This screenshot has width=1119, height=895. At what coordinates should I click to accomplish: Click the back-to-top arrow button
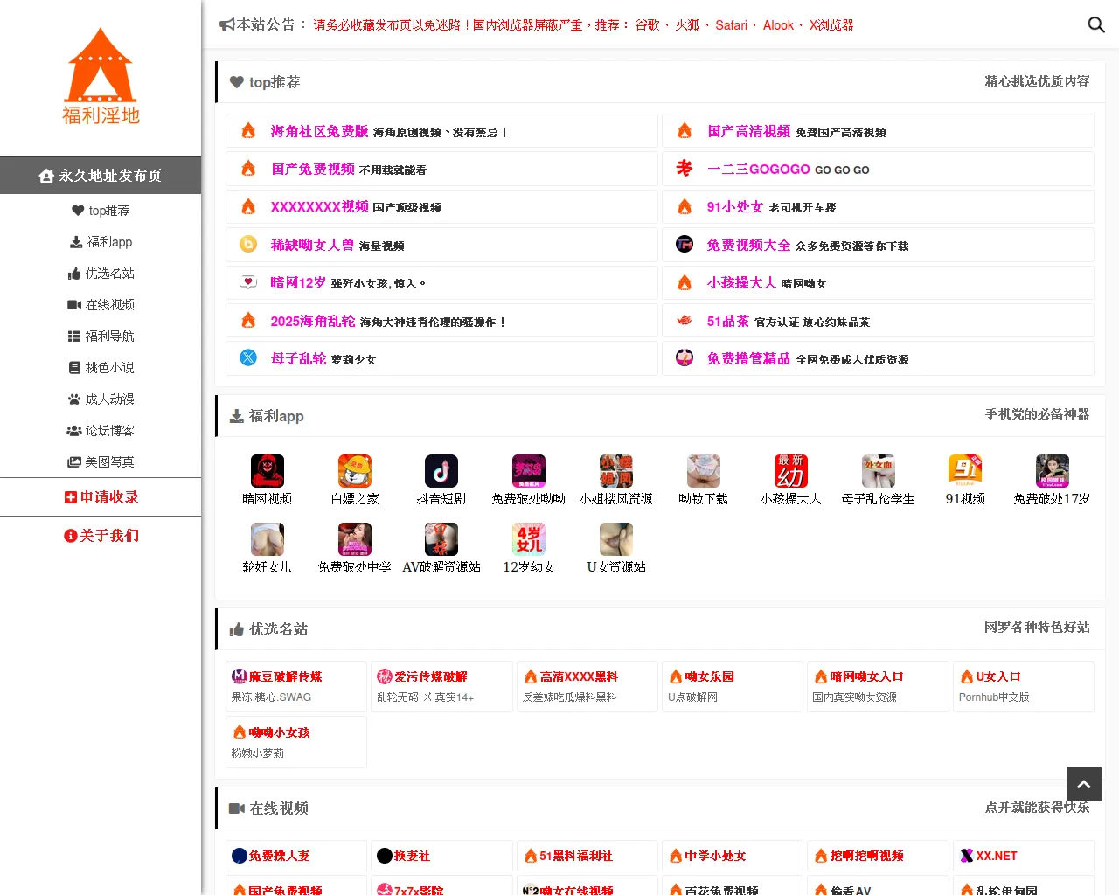point(1083,784)
